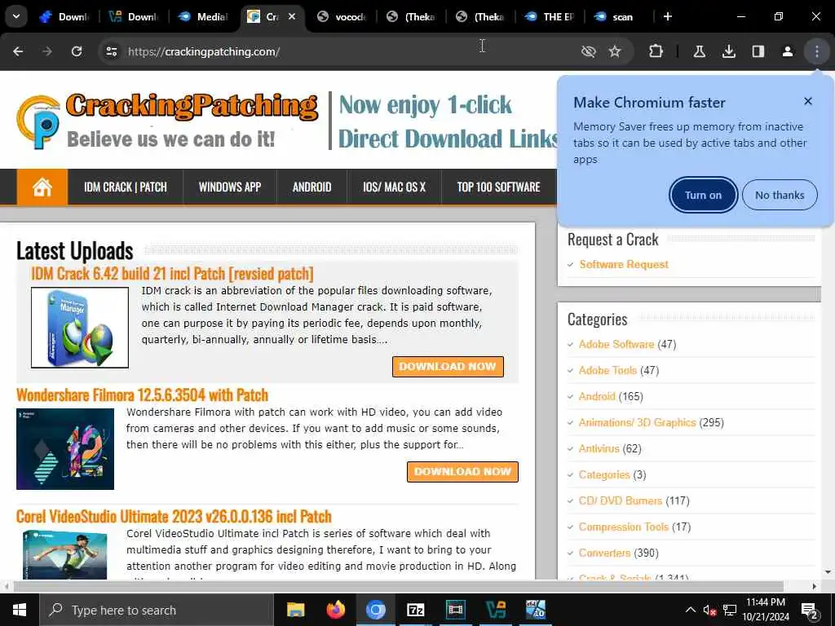Viewport: 835px width, 626px height.
Task: Open the Antivirus category
Action: [599, 449]
